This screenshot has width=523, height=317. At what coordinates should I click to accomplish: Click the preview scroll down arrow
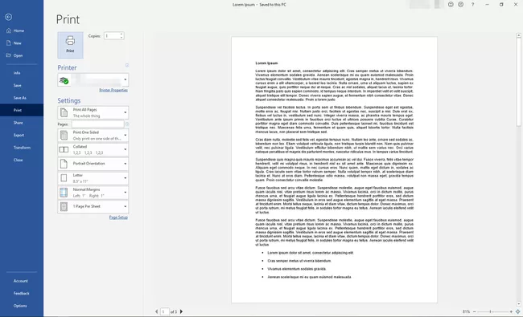coord(519,303)
